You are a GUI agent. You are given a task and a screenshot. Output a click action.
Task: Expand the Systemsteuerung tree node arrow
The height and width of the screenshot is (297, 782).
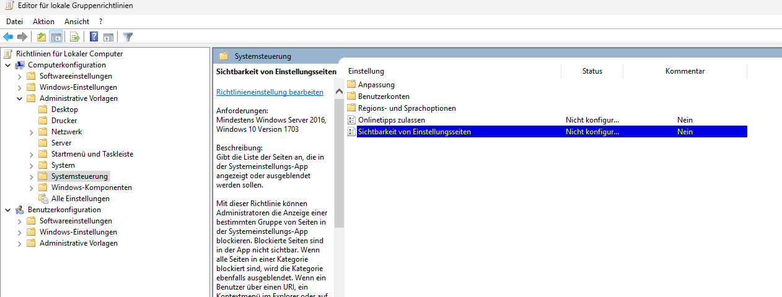pos(31,176)
